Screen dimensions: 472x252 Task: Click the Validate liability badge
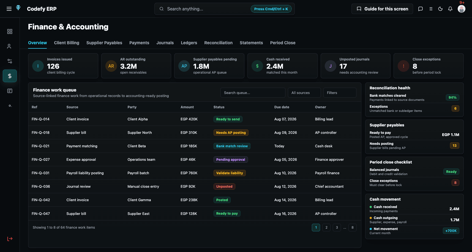click(230, 173)
